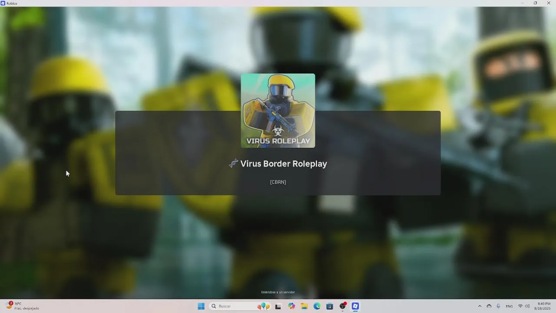Expand hidden system tray icons
This screenshot has width=556, height=313.
(x=480, y=306)
